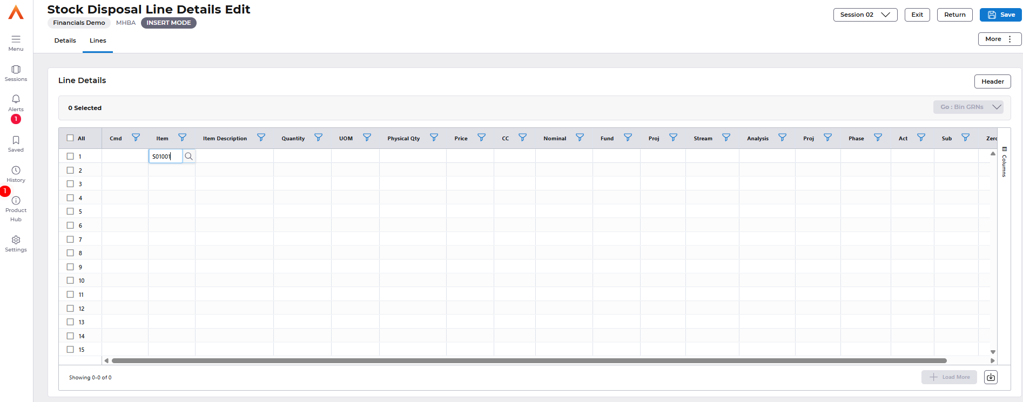Image resolution: width=1023 pixels, height=402 pixels.
Task: Click the scroll left arrow
Action: click(106, 360)
